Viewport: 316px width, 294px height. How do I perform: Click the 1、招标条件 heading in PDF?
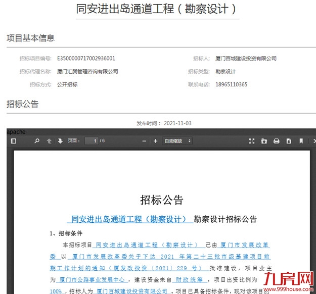[66, 233]
